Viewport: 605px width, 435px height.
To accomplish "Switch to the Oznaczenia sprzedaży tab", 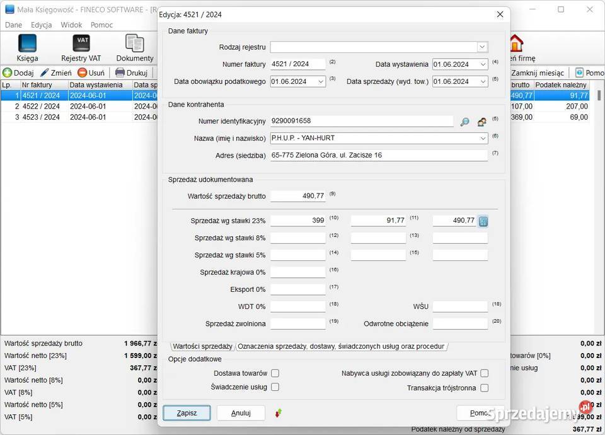I will pos(341,346).
